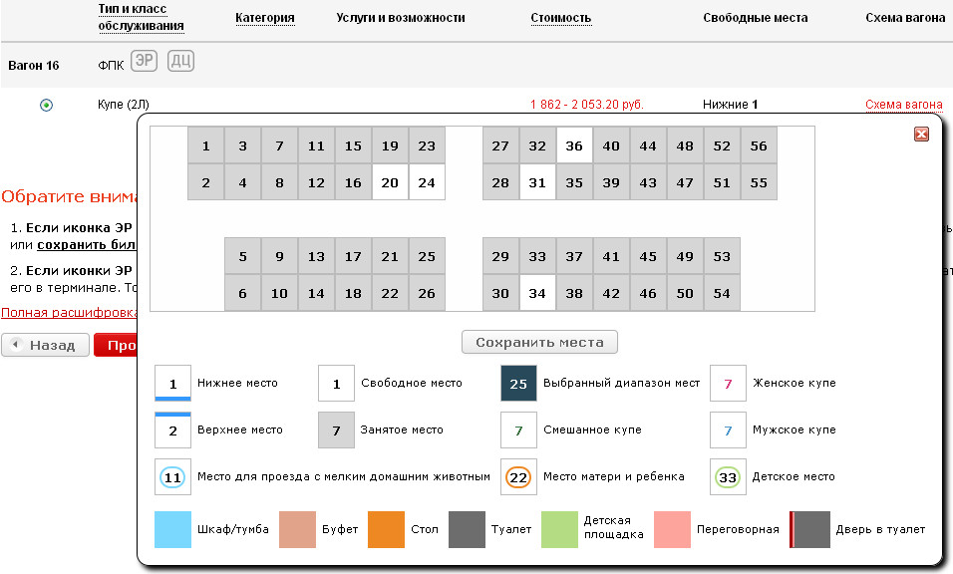The height and width of the screenshot is (574, 953).
Task: Select free seat 24 in the wagon
Action: (x=427, y=182)
